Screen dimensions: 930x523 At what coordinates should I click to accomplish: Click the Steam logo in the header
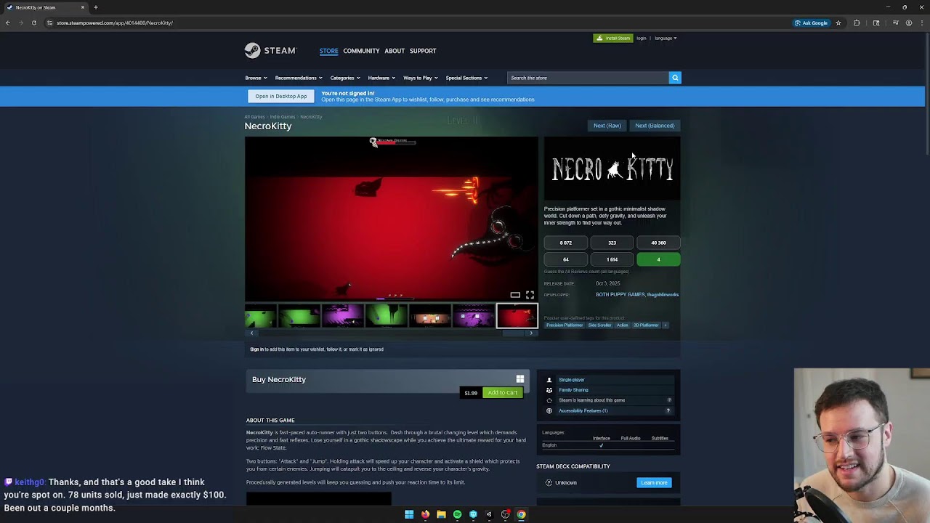pos(270,50)
